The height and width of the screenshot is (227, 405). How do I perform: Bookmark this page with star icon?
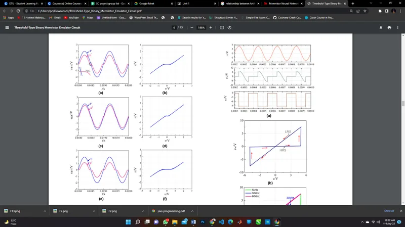[x=364, y=11]
